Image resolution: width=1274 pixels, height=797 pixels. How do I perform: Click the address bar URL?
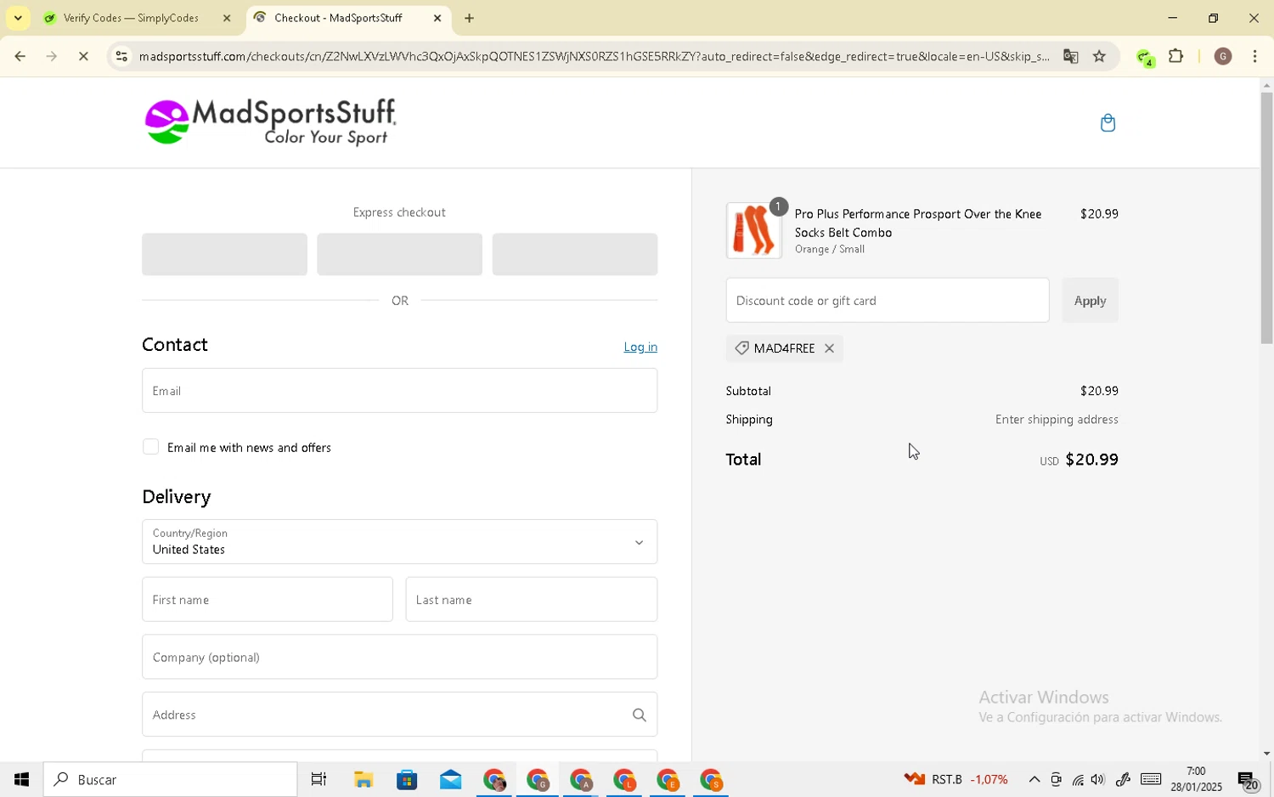click(595, 57)
